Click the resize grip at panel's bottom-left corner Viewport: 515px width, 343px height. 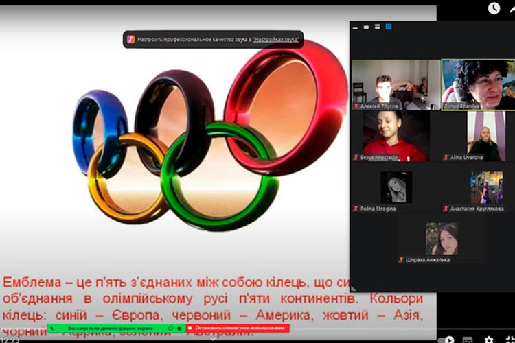coord(354,289)
